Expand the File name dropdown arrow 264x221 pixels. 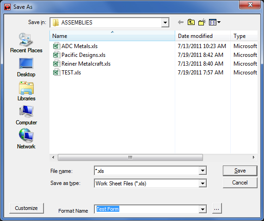pyautogui.click(x=203, y=171)
